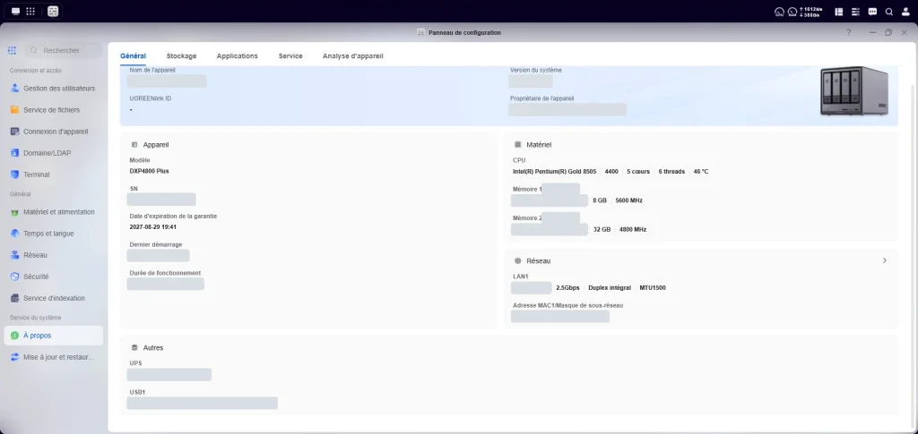Click CPU name Intel(R) Pentium(R) Gold 8505
The height and width of the screenshot is (434, 918).
click(x=554, y=172)
